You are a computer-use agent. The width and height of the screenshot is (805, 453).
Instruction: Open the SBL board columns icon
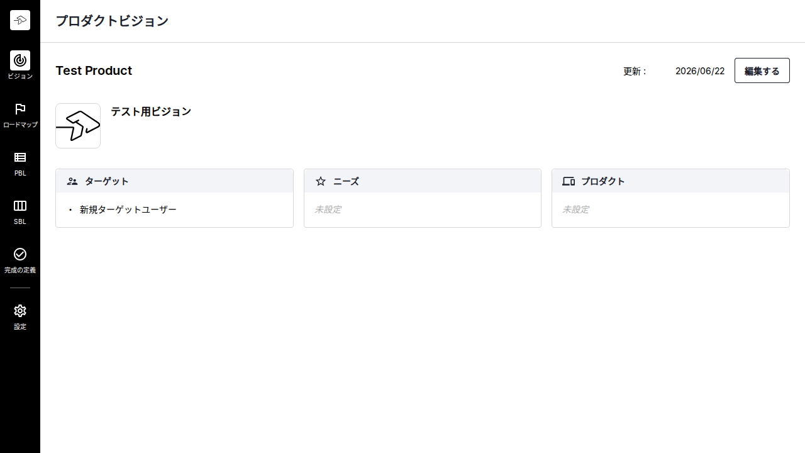click(20, 206)
